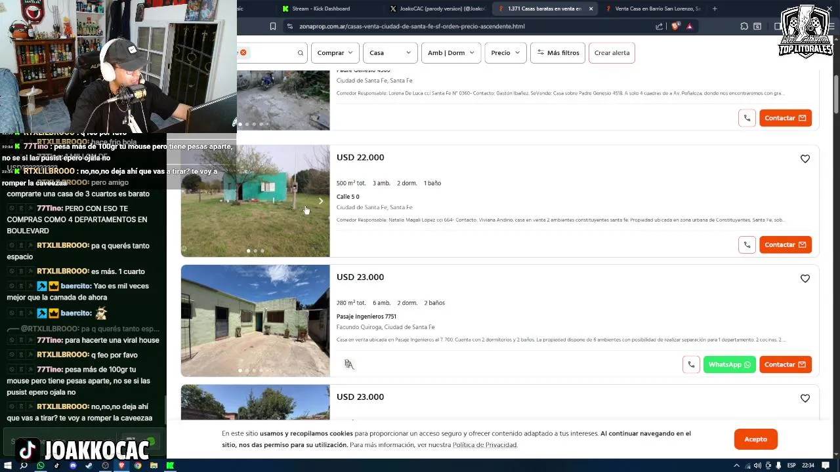Screen dimensions: 840x472
Task: Expand the Precio filter dropdown
Action: coord(505,52)
